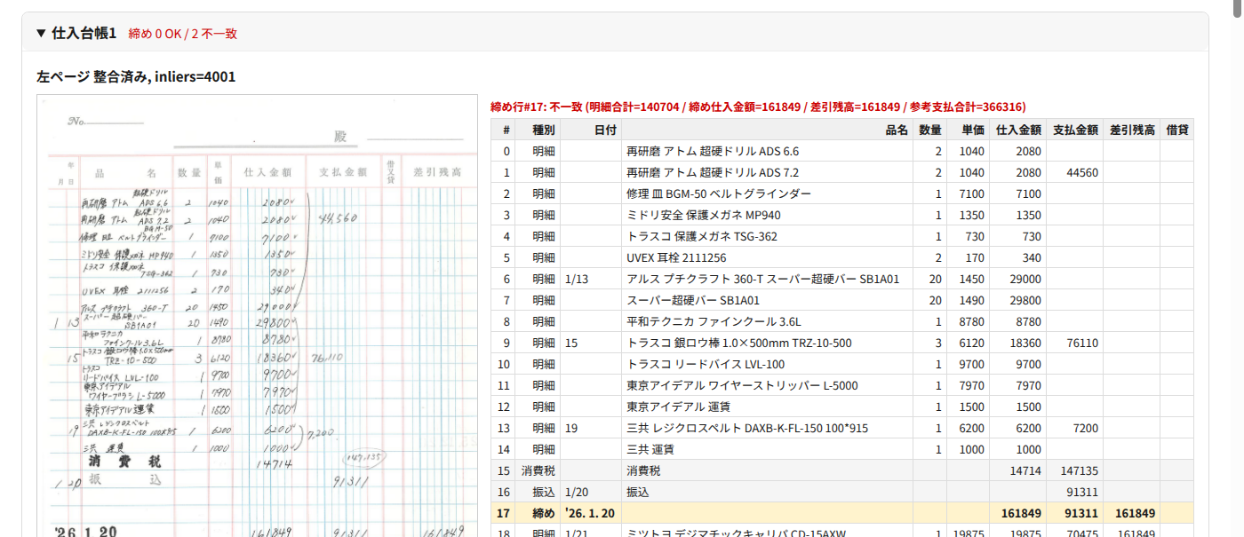The image size is (1244, 537).
Task: Select the red 締め行#17 不一致 message
Action: [x=758, y=107]
